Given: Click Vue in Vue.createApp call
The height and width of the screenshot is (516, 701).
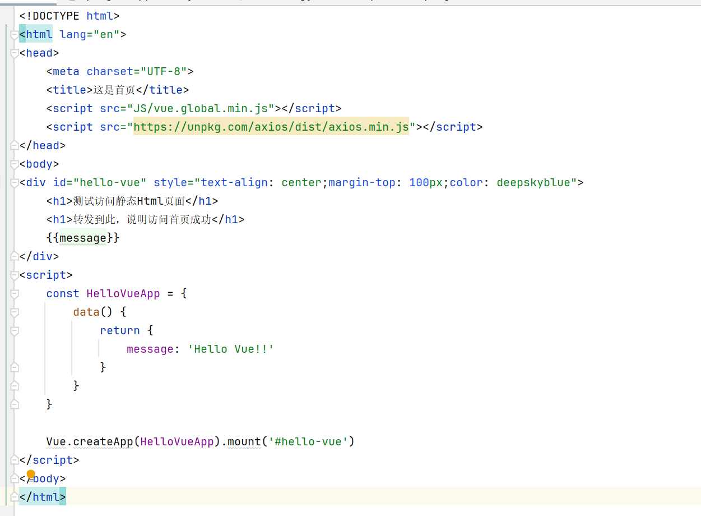Looking at the screenshot, I should (56, 441).
